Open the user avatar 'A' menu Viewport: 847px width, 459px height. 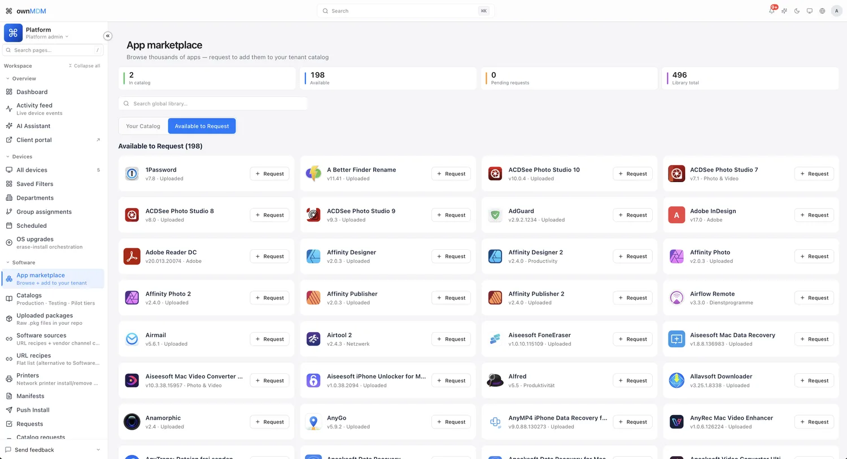click(836, 11)
